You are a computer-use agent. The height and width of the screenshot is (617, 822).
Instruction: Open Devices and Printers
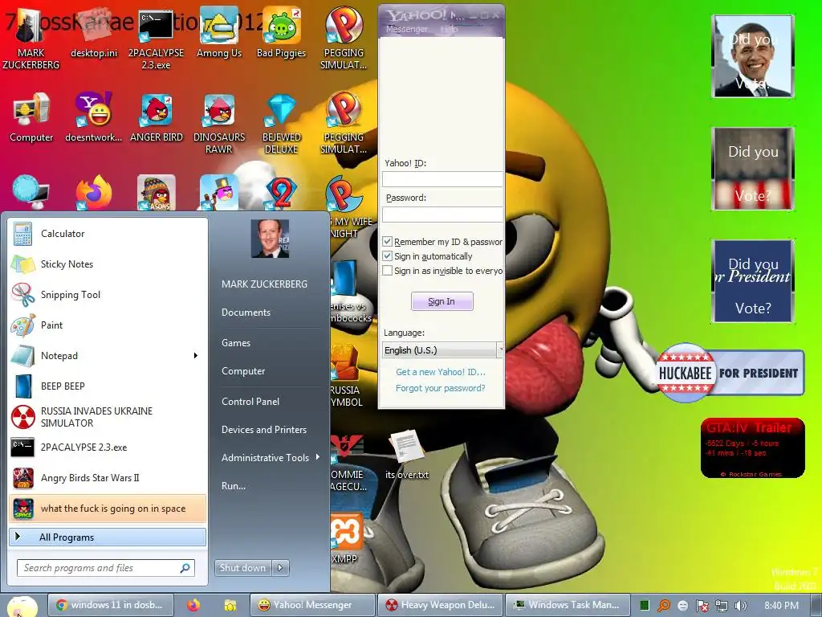click(x=263, y=430)
